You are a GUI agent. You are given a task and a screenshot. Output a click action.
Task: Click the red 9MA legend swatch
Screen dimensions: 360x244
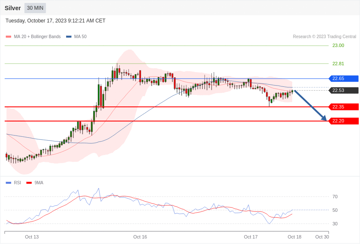[x=29, y=183]
